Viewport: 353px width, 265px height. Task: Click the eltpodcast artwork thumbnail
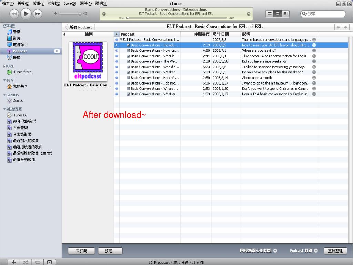[88, 61]
